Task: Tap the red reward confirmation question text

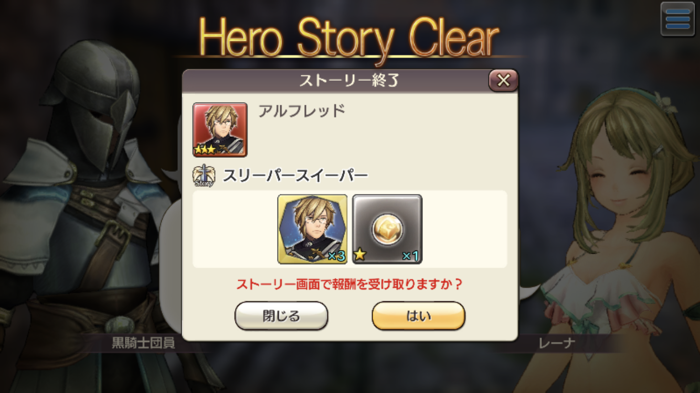Action: point(349,285)
